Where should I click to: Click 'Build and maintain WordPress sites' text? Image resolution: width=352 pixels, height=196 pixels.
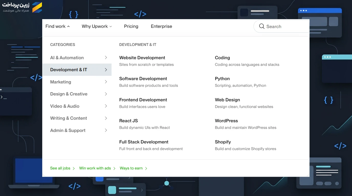246,128
